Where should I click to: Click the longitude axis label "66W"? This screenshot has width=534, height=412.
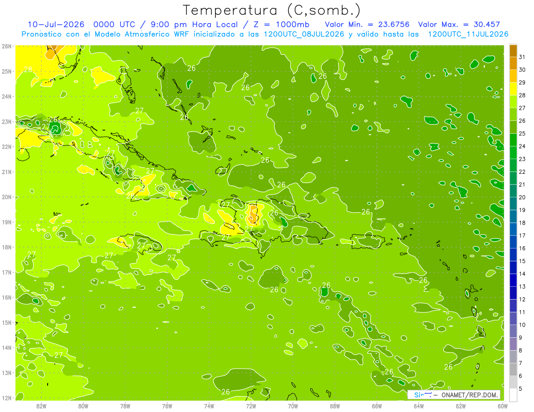[377, 406]
